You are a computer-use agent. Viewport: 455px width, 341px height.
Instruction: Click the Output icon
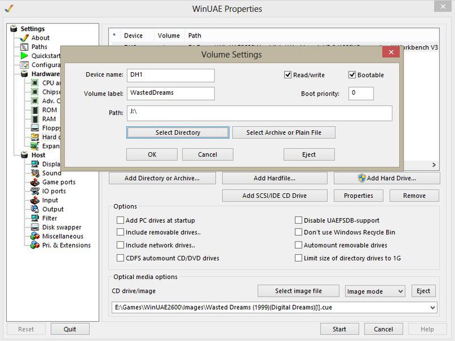pyautogui.click(x=35, y=209)
